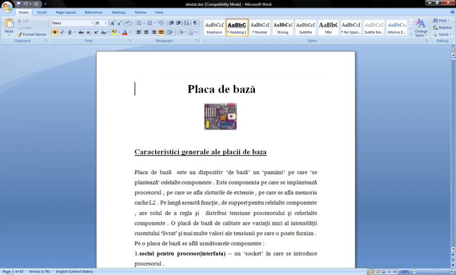
Task: Toggle Bold formatting off
Action: tap(55, 32)
